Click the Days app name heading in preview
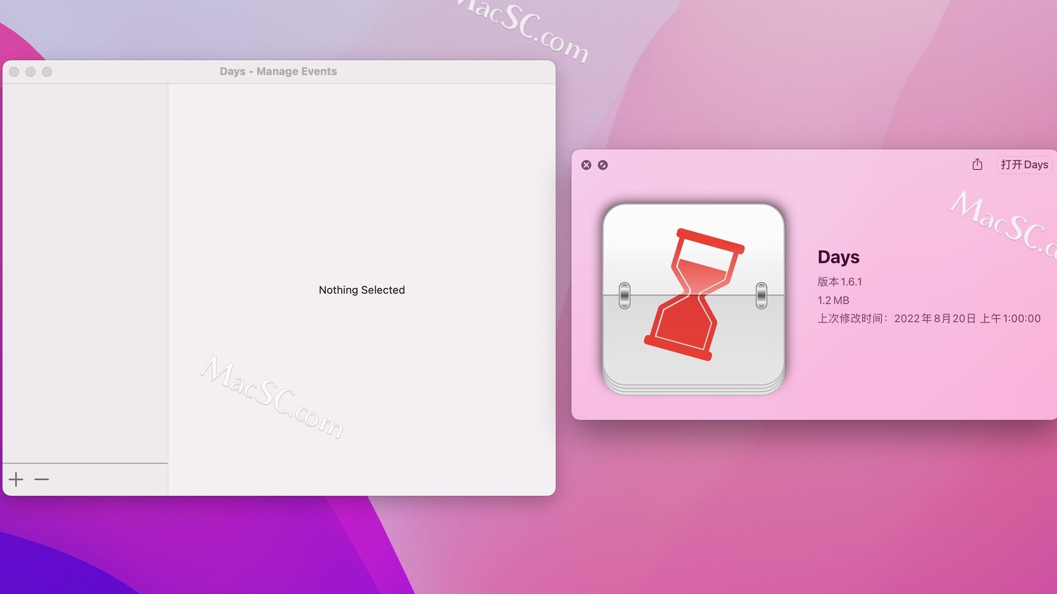 pyautogui.click(x=838, y=257)
